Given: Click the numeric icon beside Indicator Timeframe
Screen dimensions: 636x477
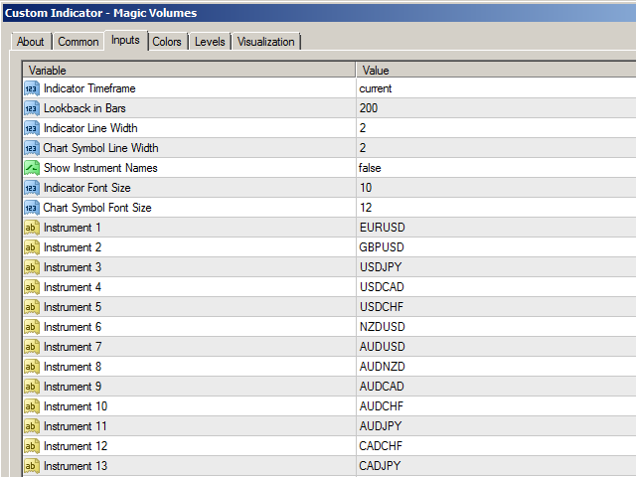Looking at the screenshot, I should pos(32,88).
